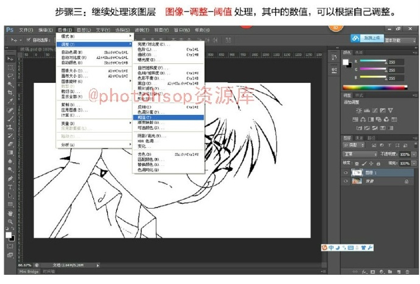Select the Hand tool
This screenshot has width=420, height=284.
coord(10,213)
